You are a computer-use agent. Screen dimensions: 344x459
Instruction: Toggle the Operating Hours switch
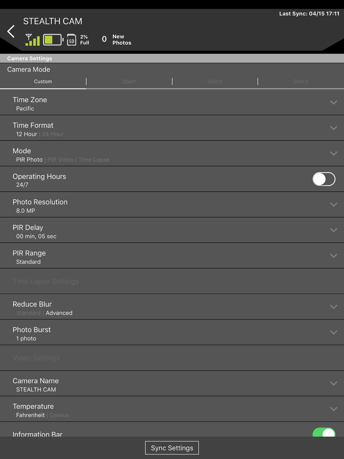(324, 179)
